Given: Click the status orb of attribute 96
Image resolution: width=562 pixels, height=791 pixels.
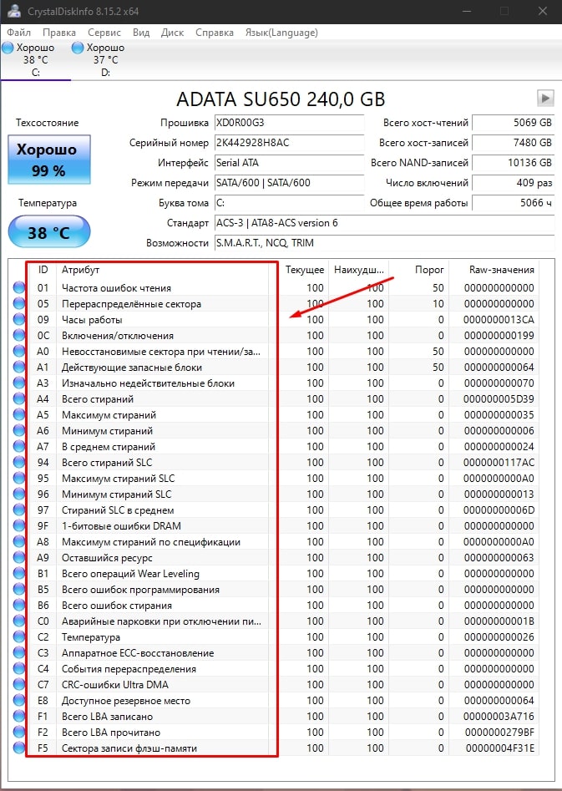Looking at the screenshot, I should 19,494.
